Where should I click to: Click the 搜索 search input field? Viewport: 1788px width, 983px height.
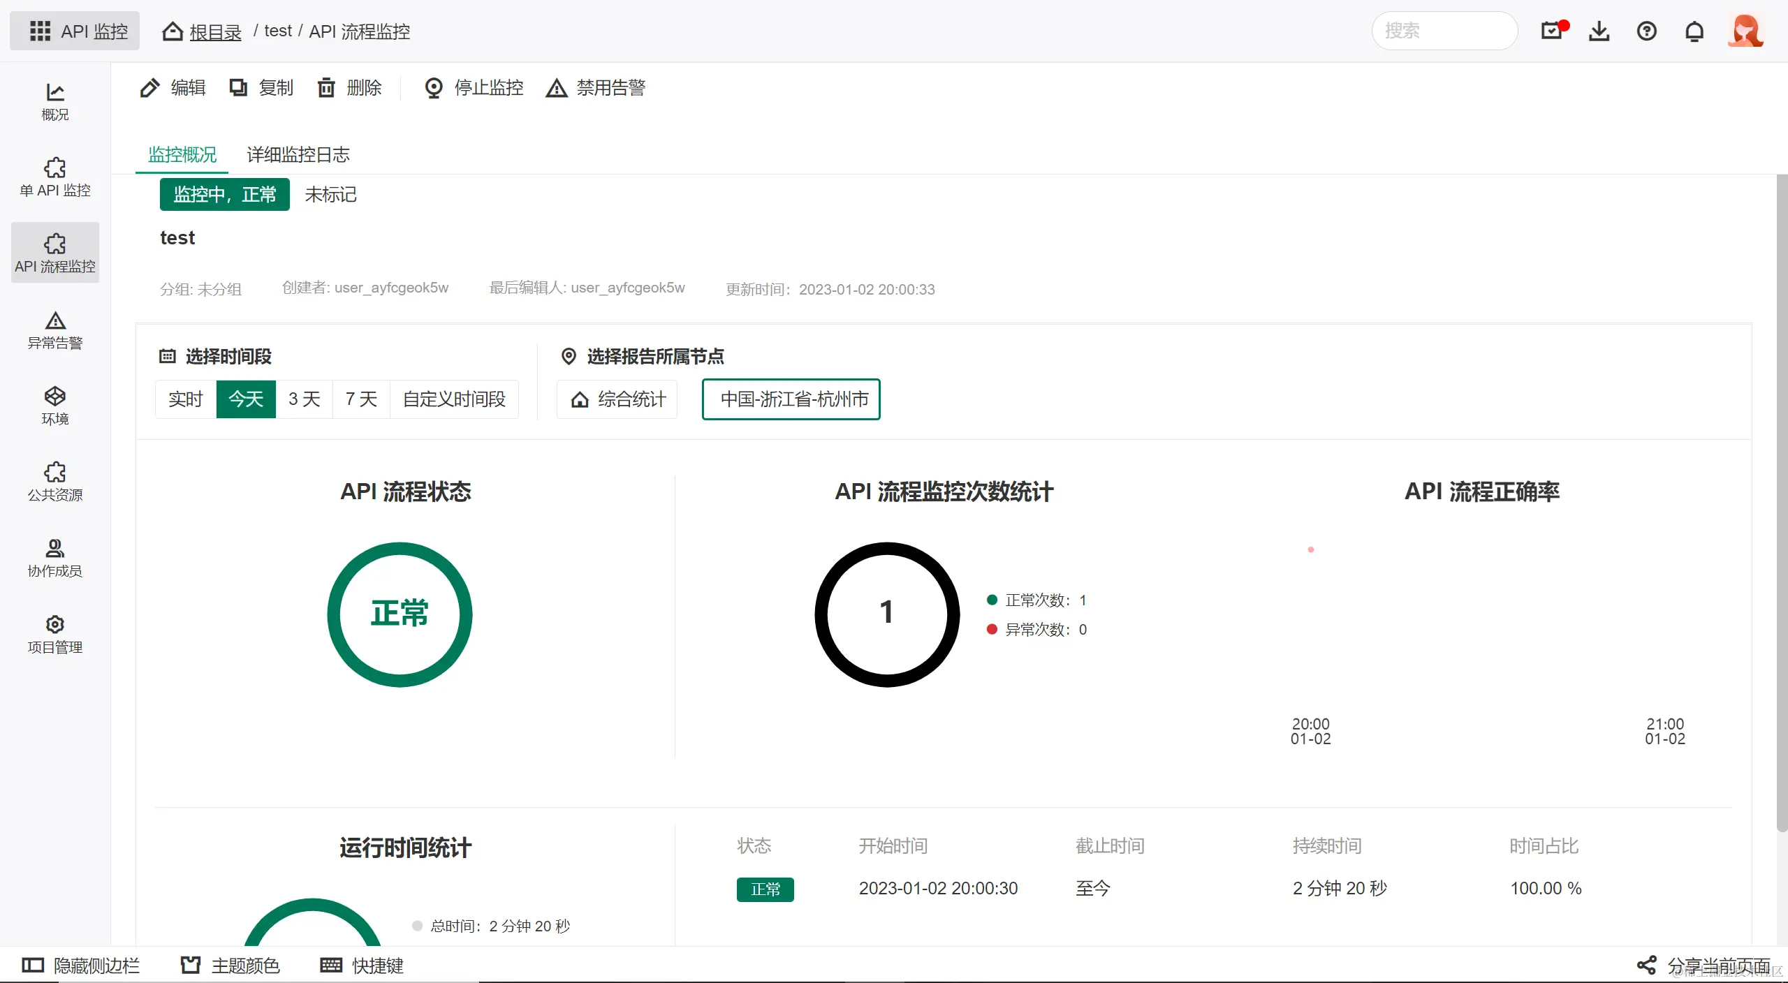point(1444,31)
